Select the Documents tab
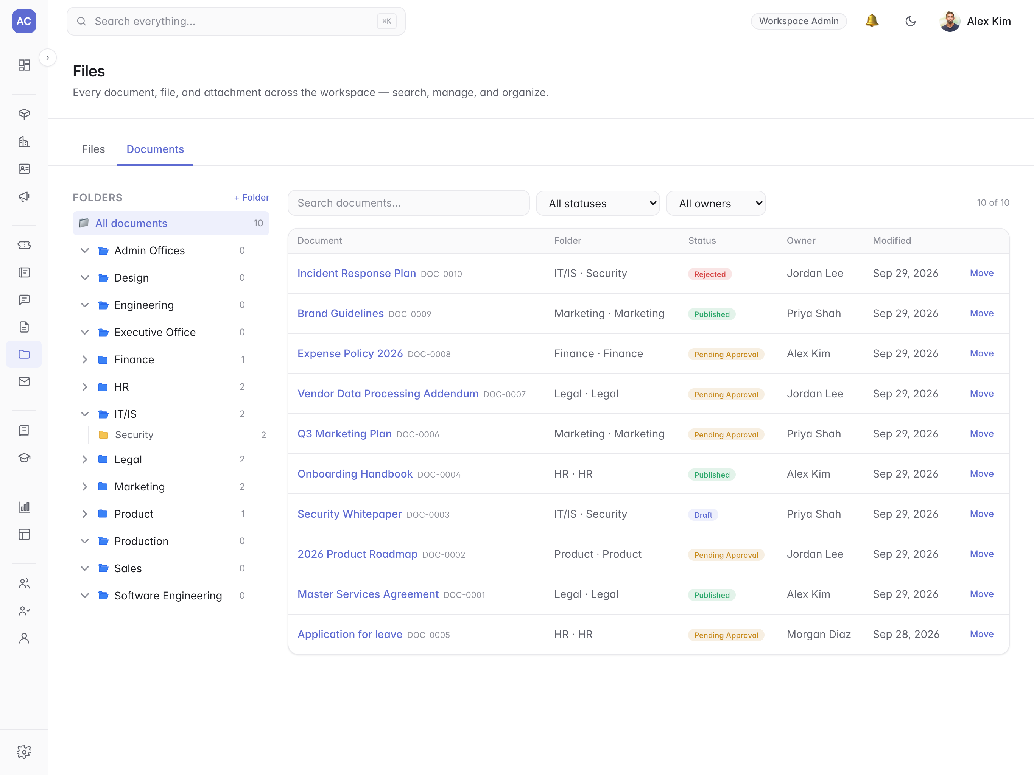 155,149
